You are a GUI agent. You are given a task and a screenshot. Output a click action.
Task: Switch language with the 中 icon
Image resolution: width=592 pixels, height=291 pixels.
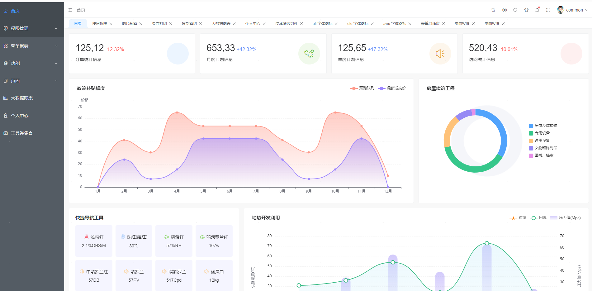(x=504, y=10)
